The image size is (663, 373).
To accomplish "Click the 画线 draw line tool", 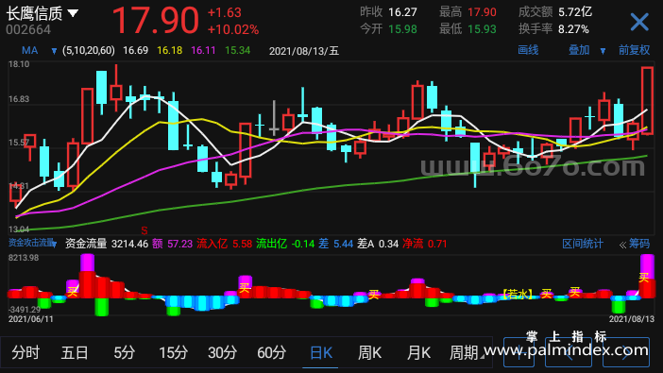I will (528, 50).
